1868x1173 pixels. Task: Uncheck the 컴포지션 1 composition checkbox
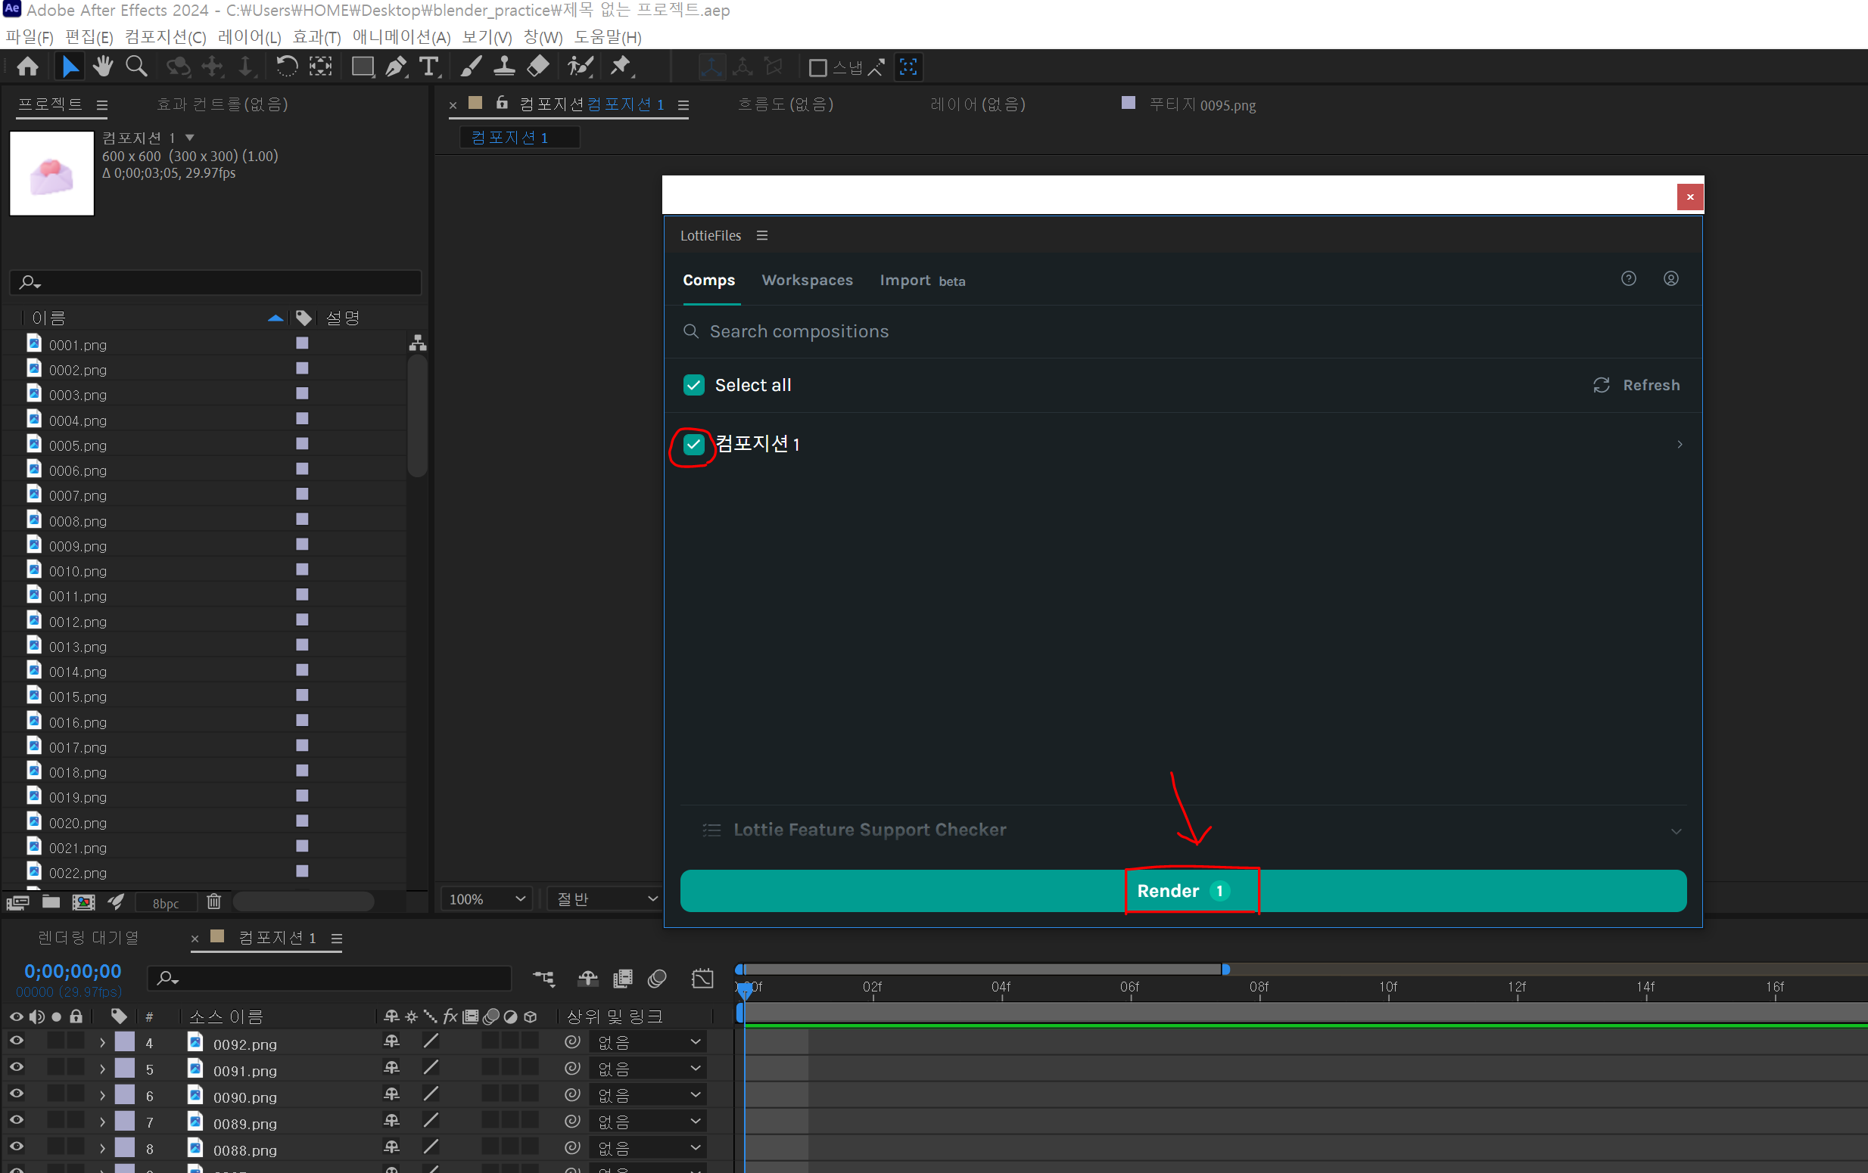pos(693,444)
